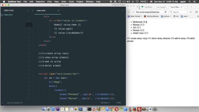This screenshot has height=112, width=199.
Task: Open the Apple menu
Action: [x=4, y=2]
